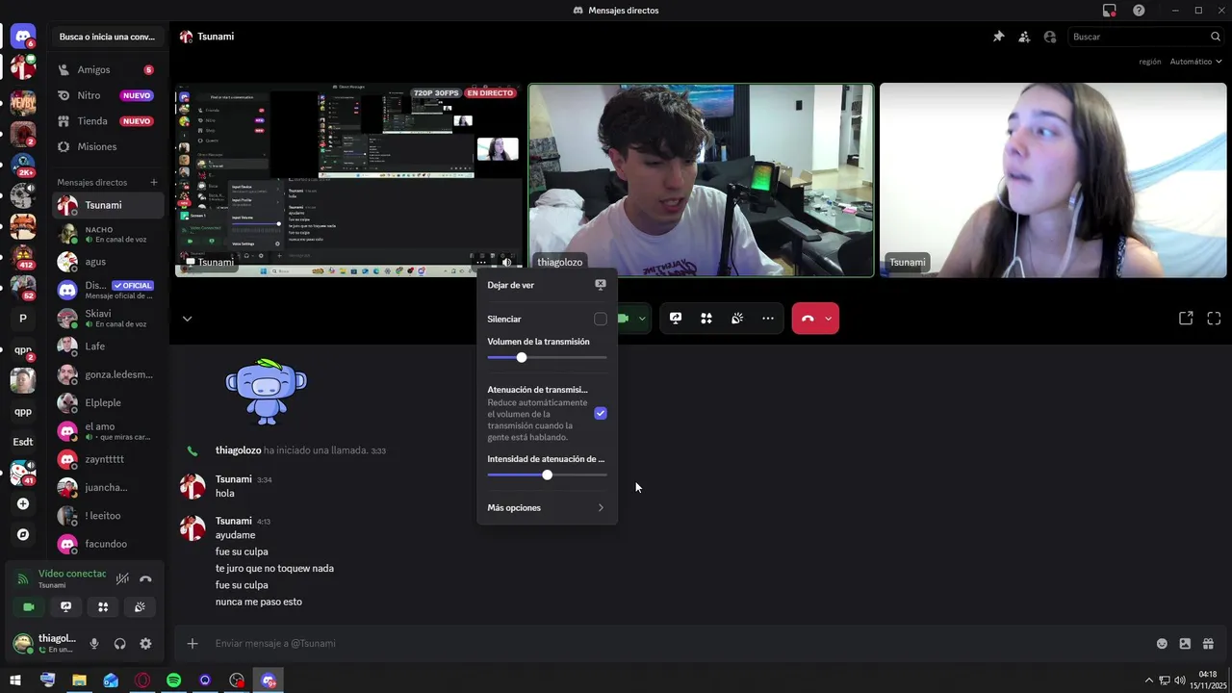This screenshot has height=693, width=1232.
Task: Click the Buscar search box
Action: 1145,37
